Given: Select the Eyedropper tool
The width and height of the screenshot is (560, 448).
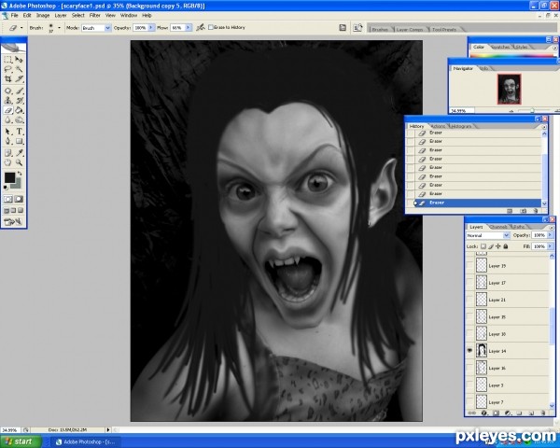Looking at the screenshot, I should [19, 153].
